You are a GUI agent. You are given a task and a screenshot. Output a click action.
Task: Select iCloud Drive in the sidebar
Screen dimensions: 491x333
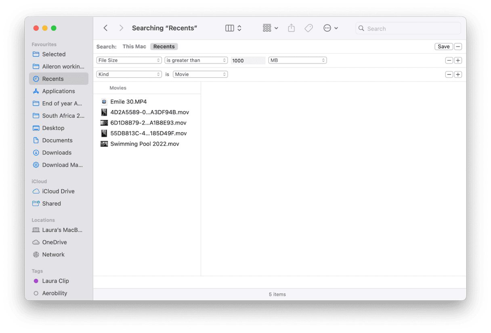pos(58,191)
